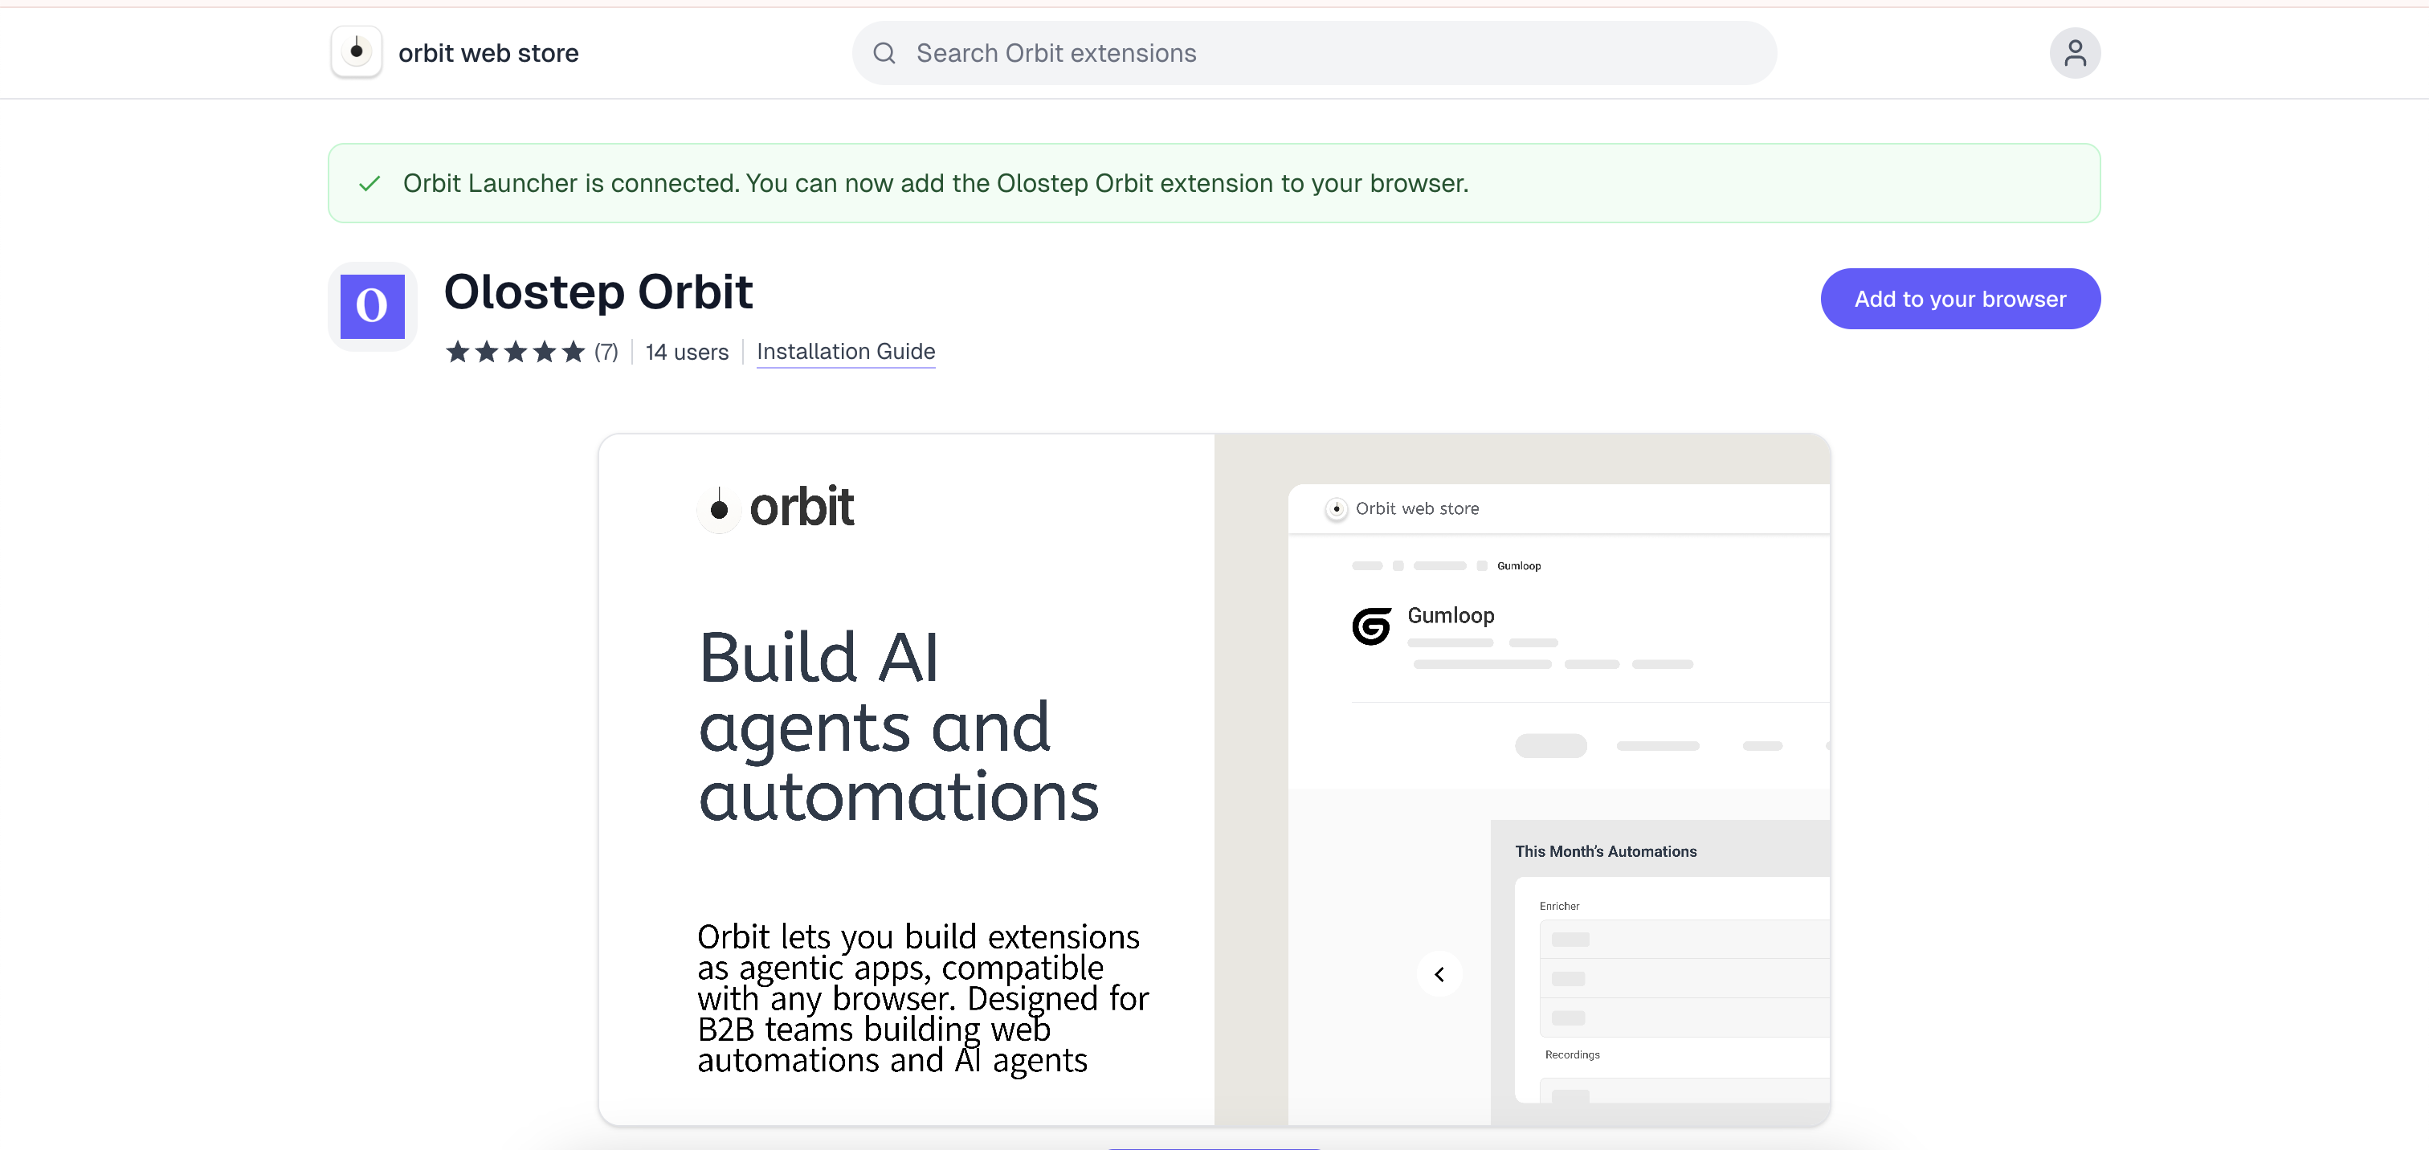Collapse the carousel with the left chevron arrow
Image resolution: width=2429 pixels, height=1150 pixels.
point(1440,974)
